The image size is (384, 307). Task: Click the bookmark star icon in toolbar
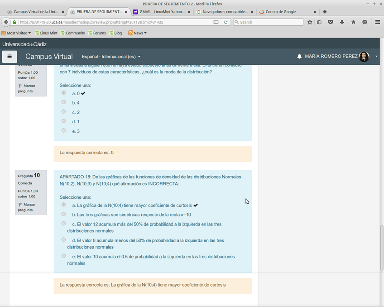click(x=310, y=22)
